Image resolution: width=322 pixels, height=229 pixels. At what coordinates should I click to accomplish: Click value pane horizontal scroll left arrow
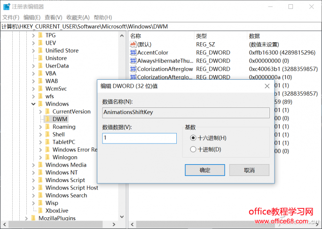132,224
